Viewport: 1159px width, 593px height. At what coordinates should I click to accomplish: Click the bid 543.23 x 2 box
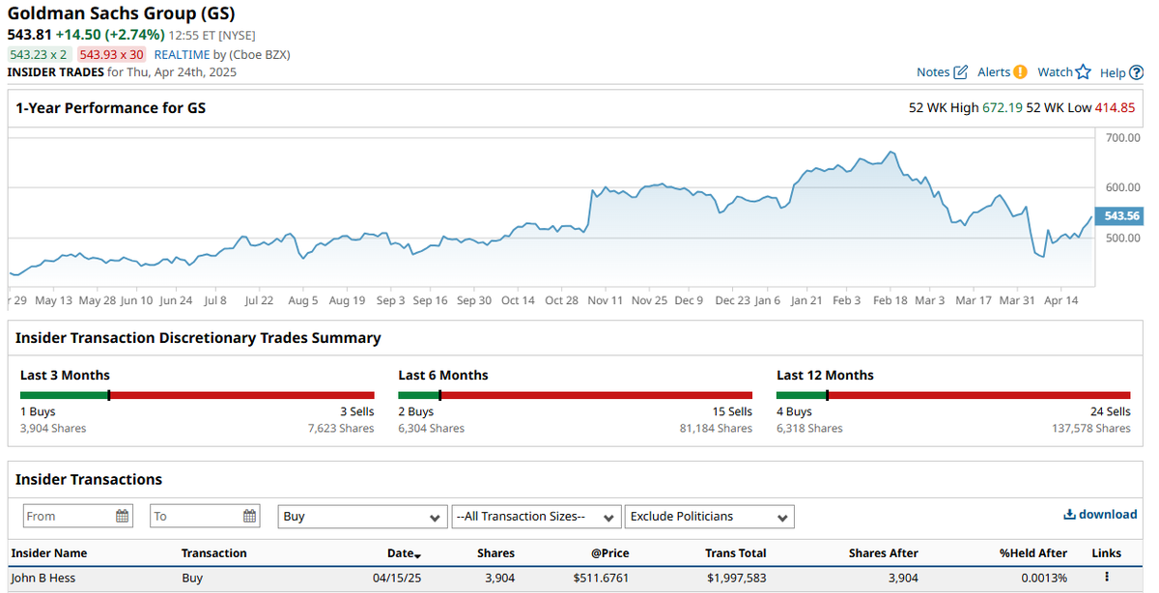(40, 55)
